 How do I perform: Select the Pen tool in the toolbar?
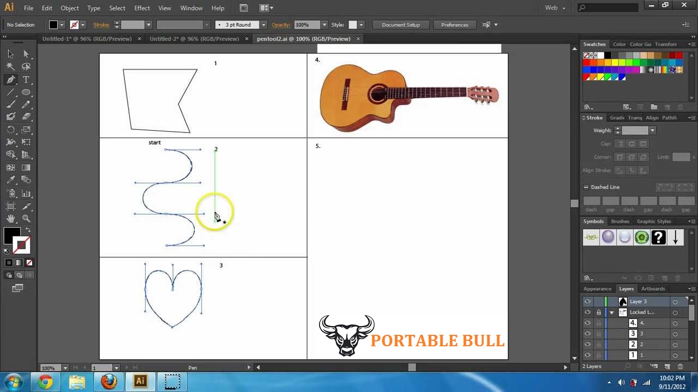11,79
